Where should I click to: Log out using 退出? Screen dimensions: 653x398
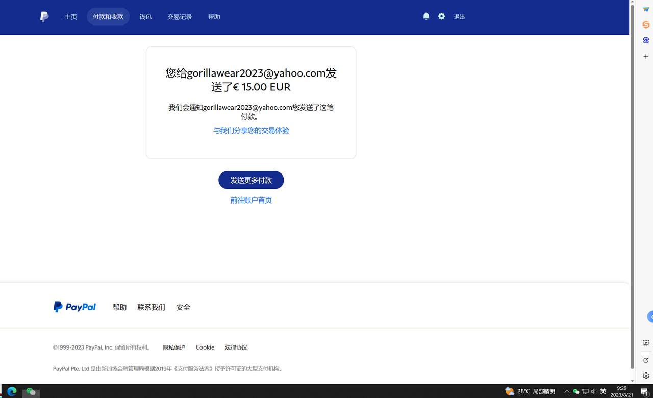[x=459, y=17]
